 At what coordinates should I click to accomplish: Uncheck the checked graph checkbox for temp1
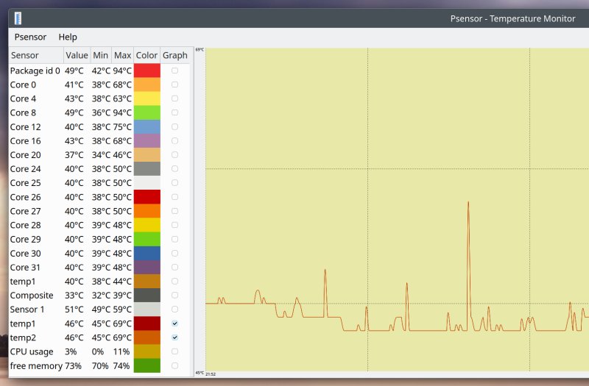174,324
